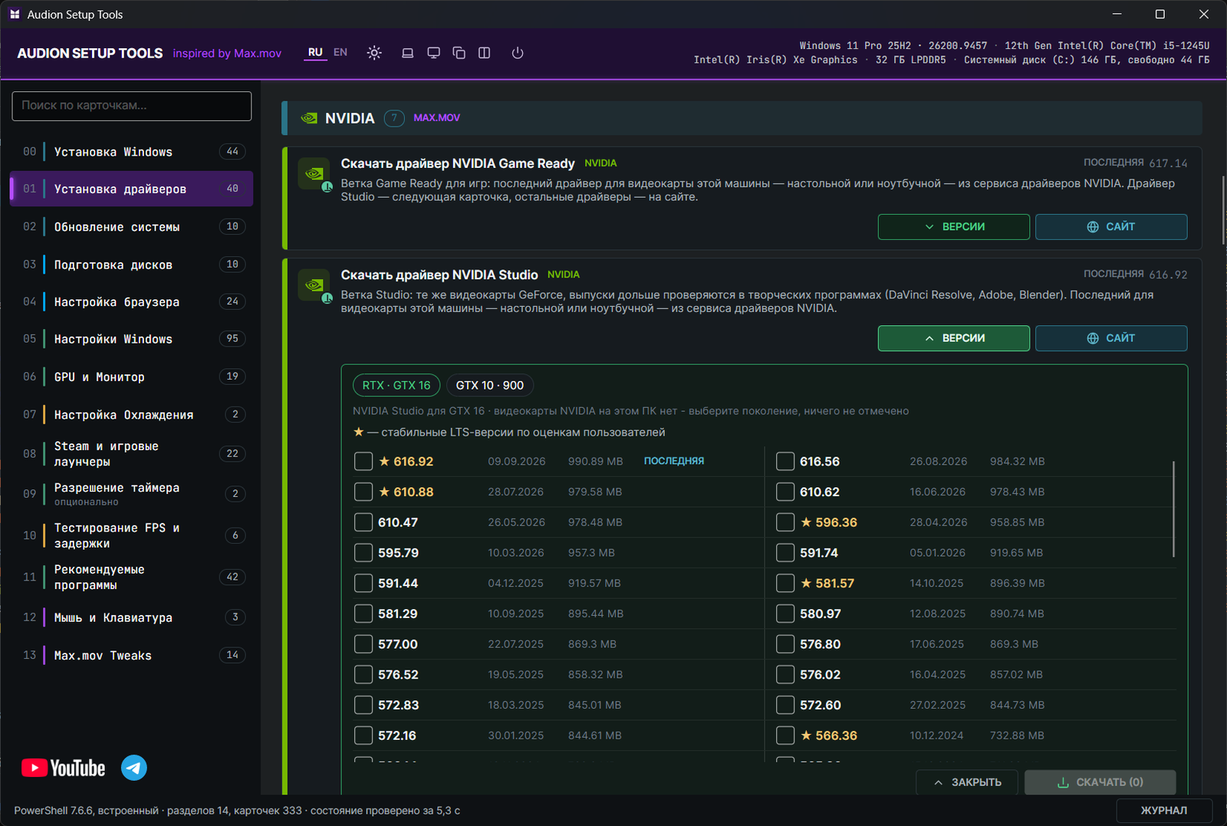Open Мышь и Клавиатура section
The image size is (1227, 826).
point(131,617)
